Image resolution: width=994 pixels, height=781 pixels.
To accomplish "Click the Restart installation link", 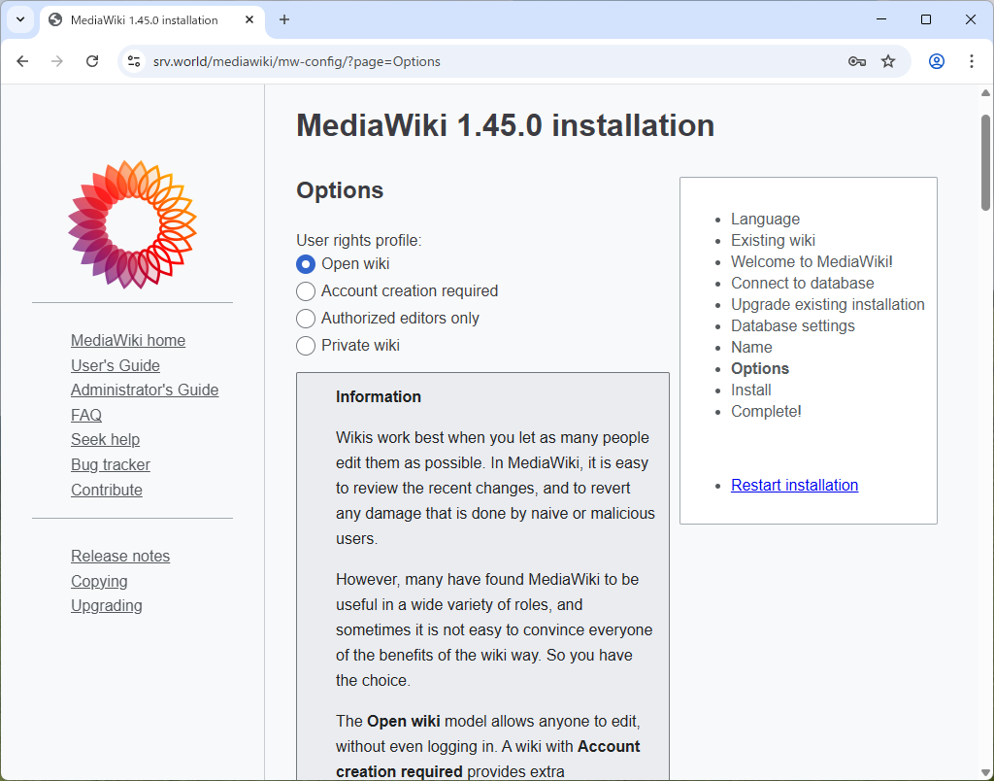I will click(x=794, y=485).
